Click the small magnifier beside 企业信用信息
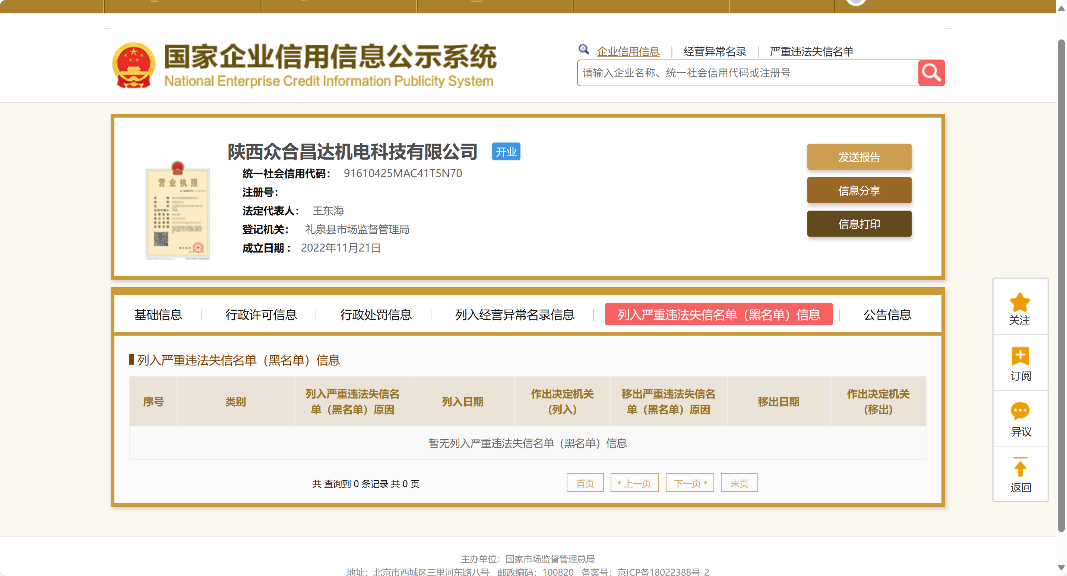1067x576 pixels. pyautogui.click(x=583, y=49)
